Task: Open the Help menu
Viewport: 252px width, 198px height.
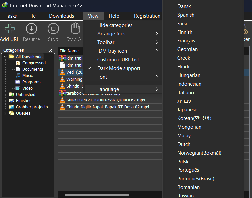Action: [114, 16]
